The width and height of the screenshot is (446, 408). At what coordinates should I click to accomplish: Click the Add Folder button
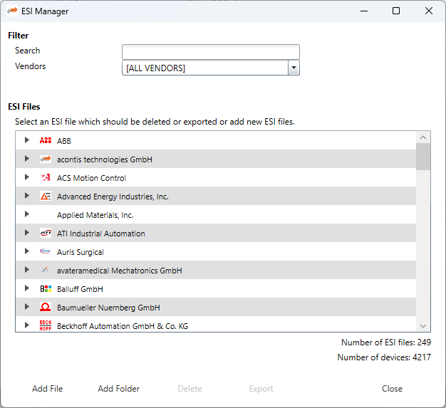pyautogui.click(x=118, y=388)
